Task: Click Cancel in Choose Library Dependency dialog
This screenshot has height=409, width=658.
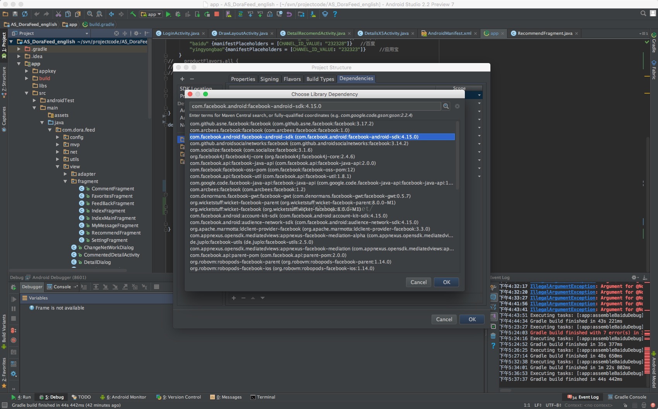Action: click(x=418, y=282)
